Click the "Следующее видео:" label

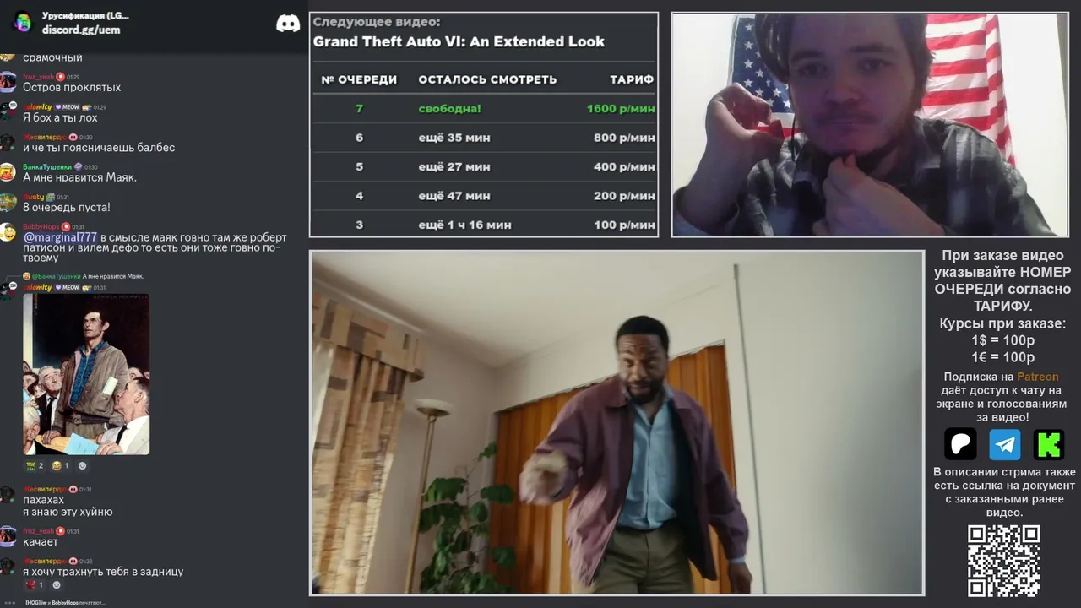(377, 22)
